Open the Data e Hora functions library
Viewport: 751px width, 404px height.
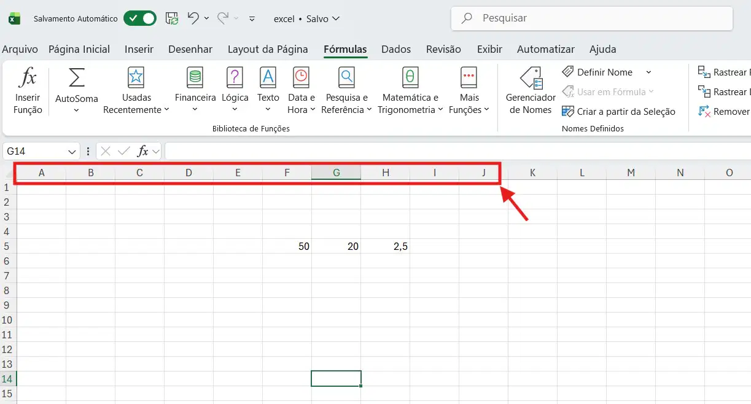301,91
